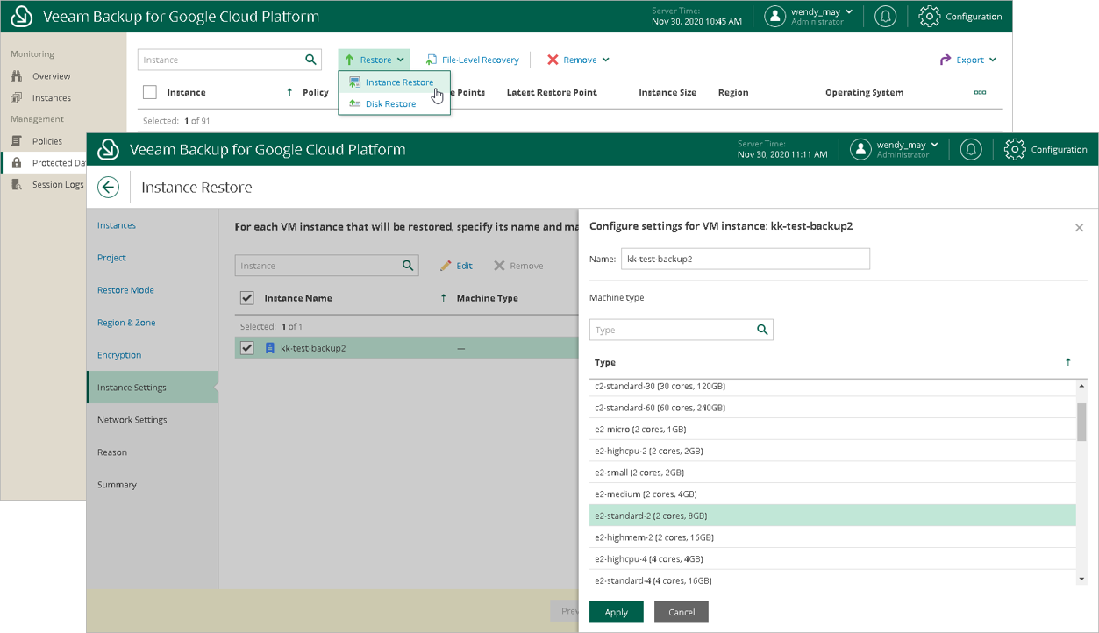Toggle the select-all checkbox in the back window table
The height and width of the screenshot is (633, 1099).
pos(150,92)
